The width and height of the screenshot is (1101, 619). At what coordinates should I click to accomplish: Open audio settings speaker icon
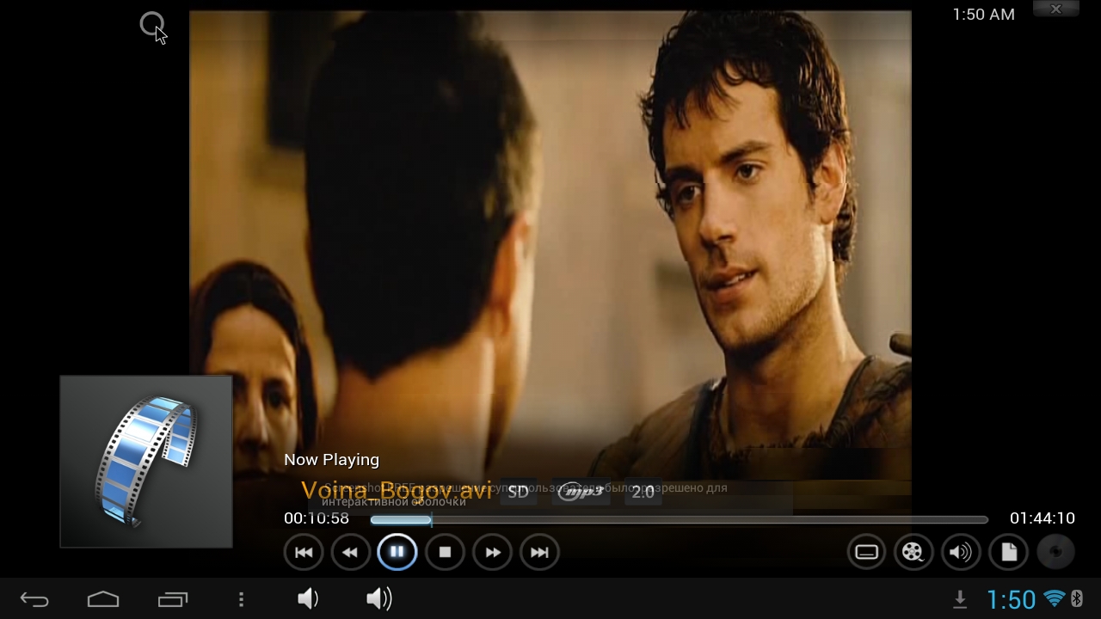(x=961, y=552)
